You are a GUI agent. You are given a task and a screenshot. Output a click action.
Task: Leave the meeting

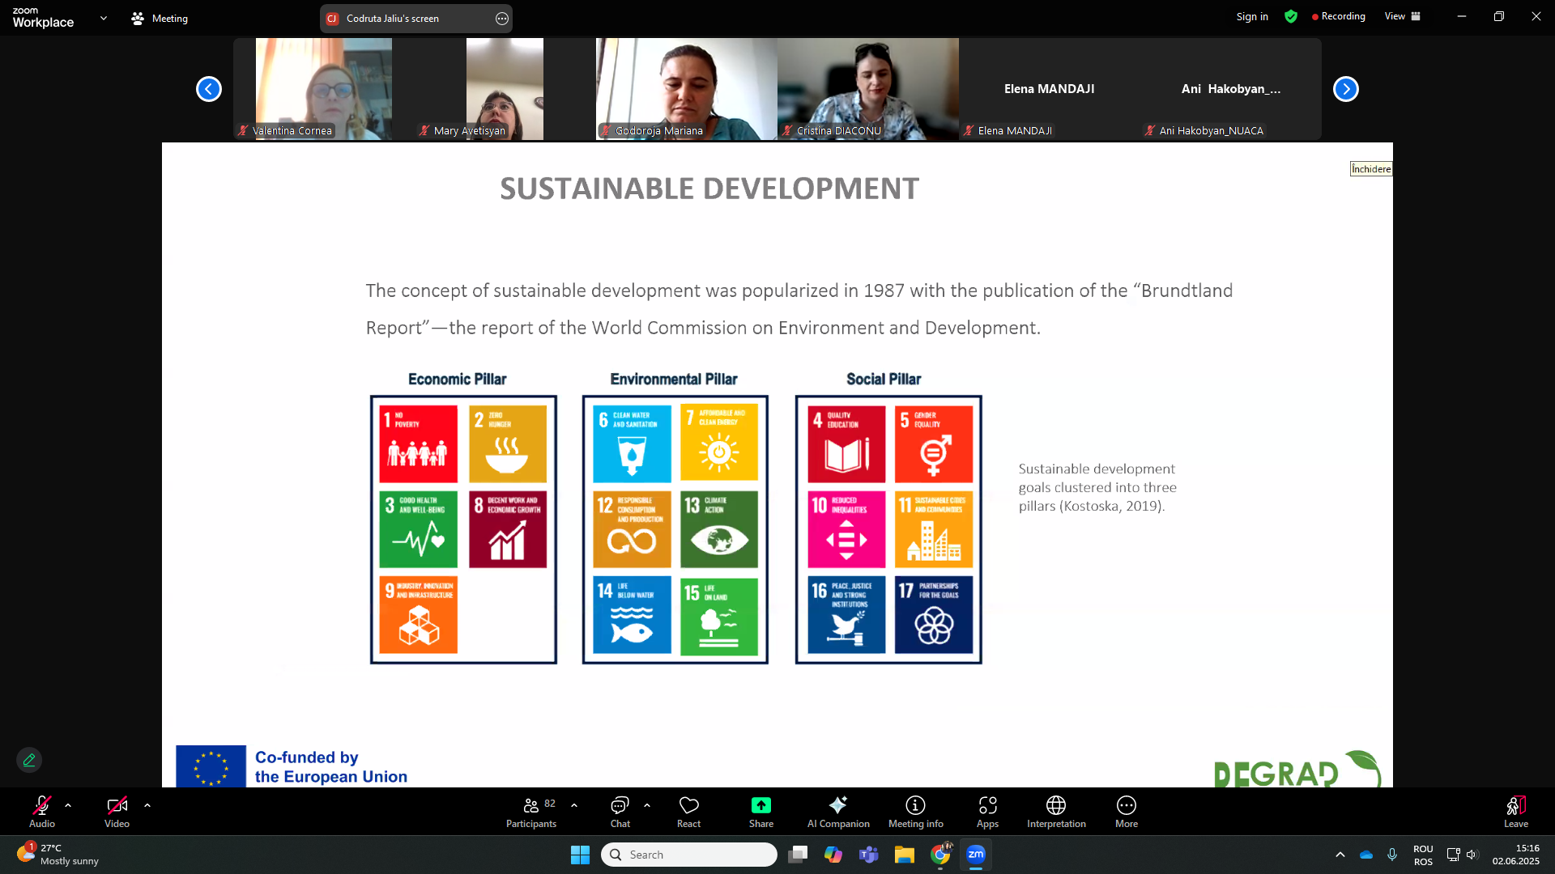pos(1515,812)
